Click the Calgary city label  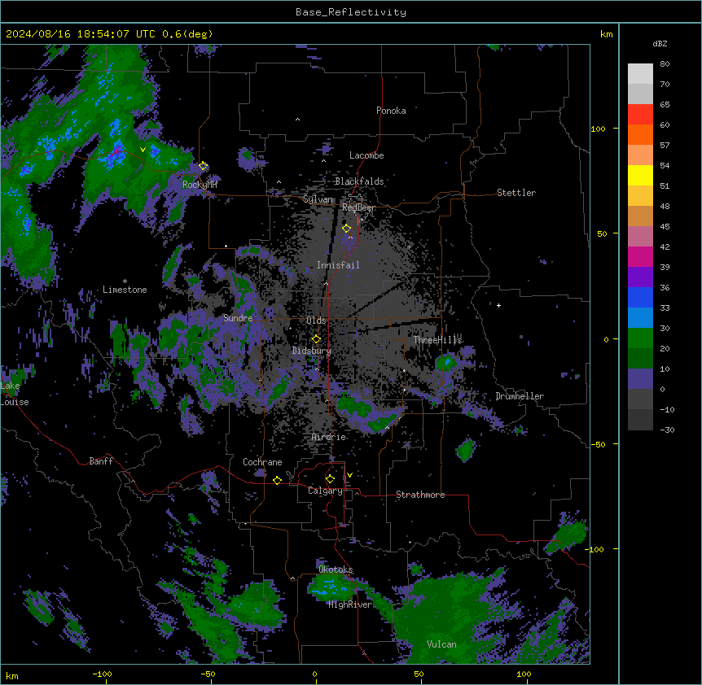pos(325,491)
